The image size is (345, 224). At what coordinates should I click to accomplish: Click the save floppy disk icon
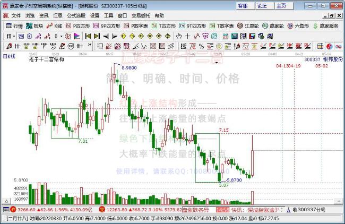click(252, 36)
